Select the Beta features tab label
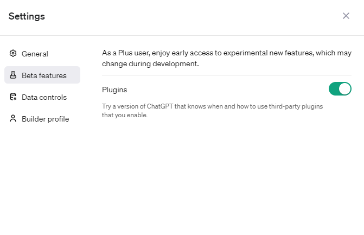 [x=44, y=75]
